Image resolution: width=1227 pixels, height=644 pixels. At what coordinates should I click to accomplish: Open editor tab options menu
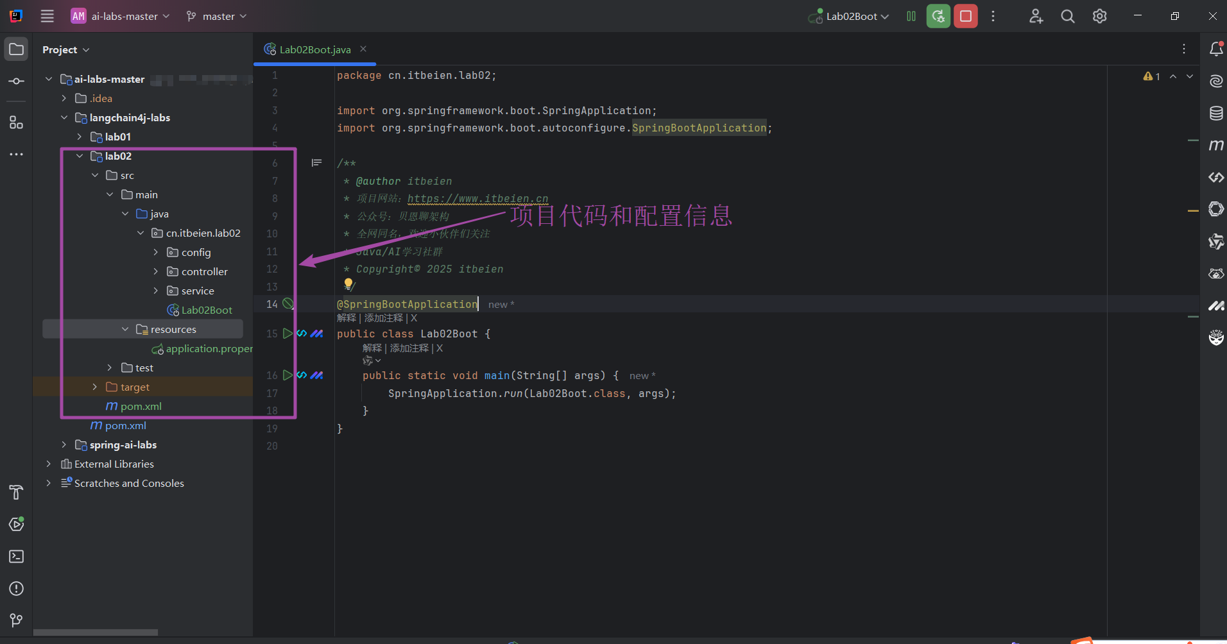1184,49
